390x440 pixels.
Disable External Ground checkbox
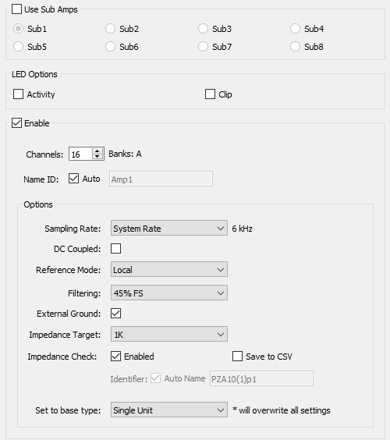click(116, 313)
